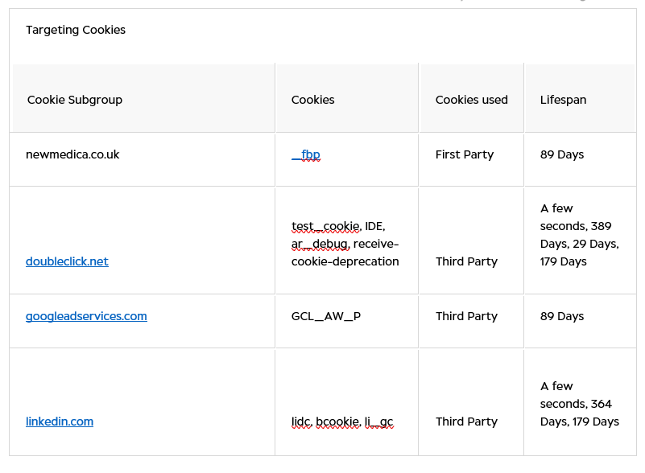Viewport: 645px width, 473px height.
Task: Click Third Party in the googleadservices.com row
Action: pos(466,316)
